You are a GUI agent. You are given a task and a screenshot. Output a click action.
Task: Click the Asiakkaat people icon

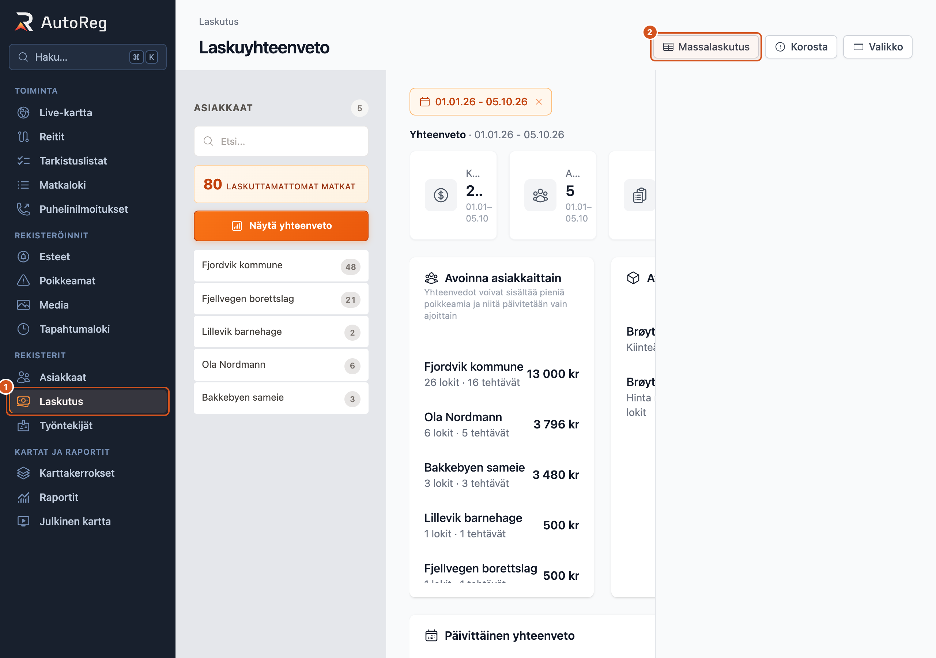(23, 377)
